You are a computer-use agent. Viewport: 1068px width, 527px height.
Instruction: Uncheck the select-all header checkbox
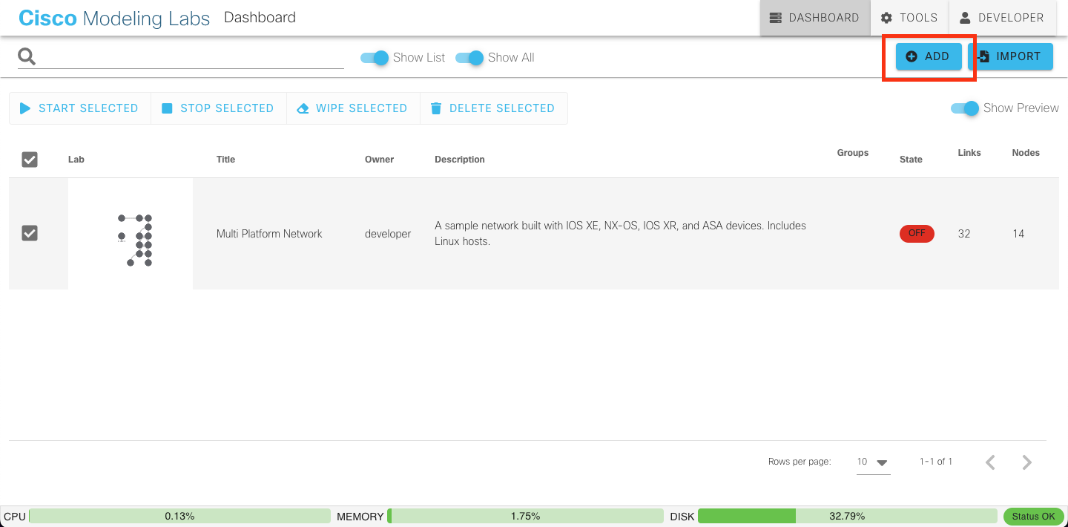(x=30, y=160)
